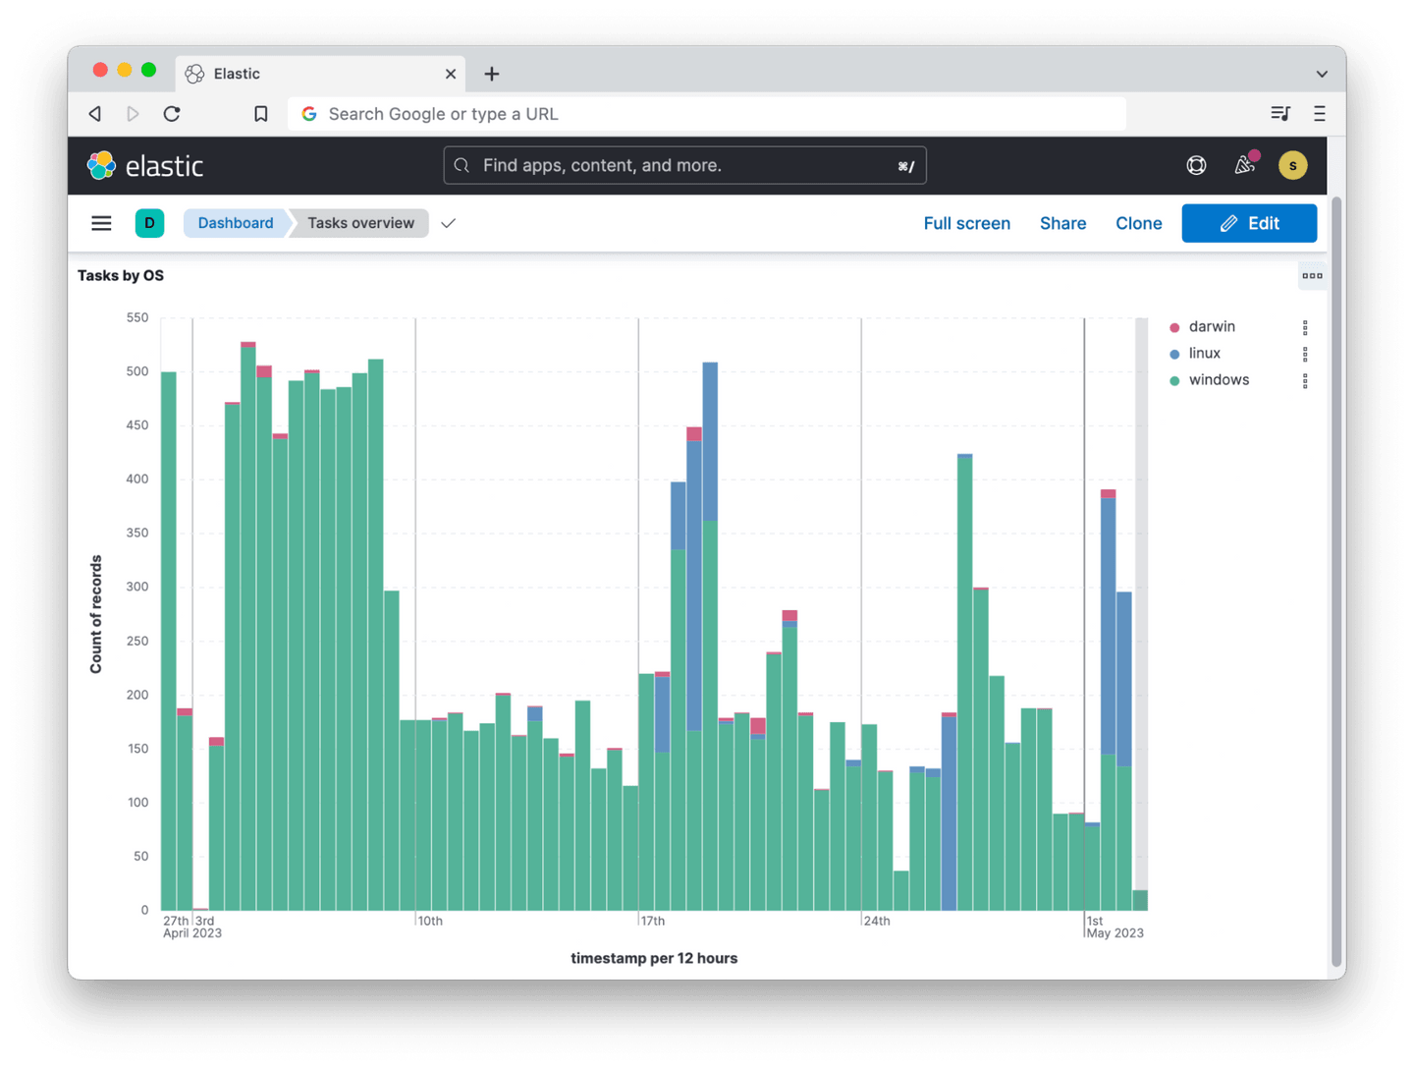Image resolution: width=1414 pixels, height=1069 pixels.
Task: Reload the browser page
Action: coord(172,114)
